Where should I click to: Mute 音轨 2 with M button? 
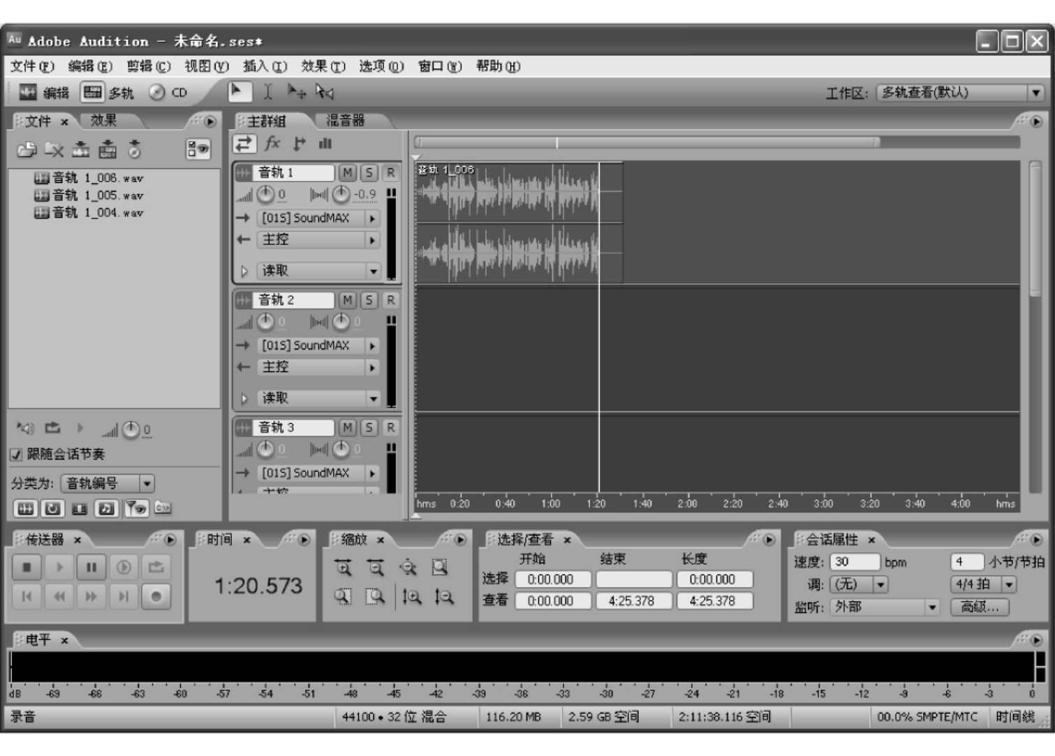(347, 300)
